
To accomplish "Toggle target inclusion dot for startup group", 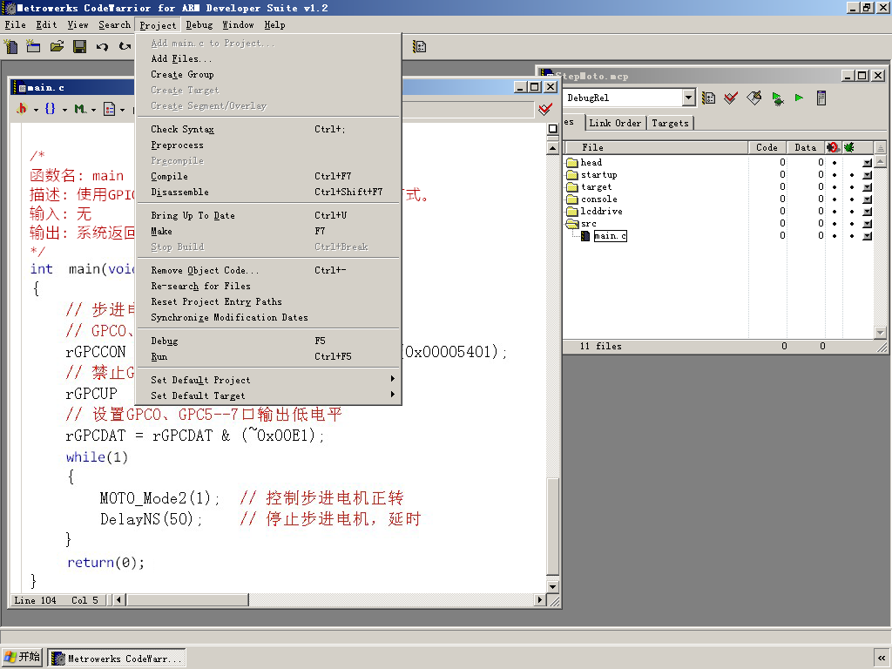I will pyautogui.click(x=835, y=174).
